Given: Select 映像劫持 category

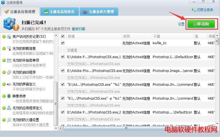Looking at the screenshot, I should click(19, 96).
